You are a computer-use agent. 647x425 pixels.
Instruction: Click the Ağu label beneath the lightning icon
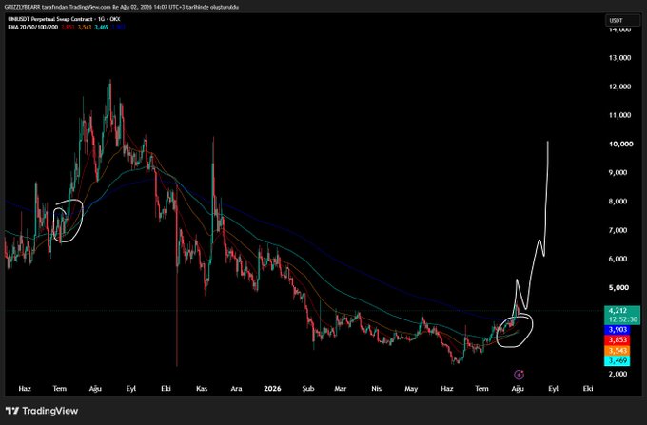[518, 388]
